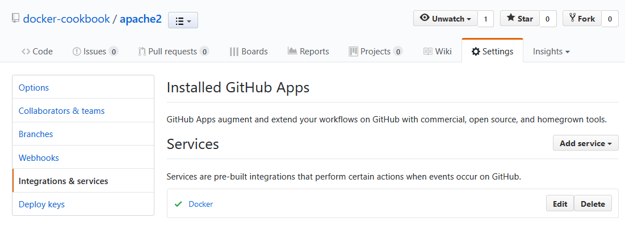The height and width of the screenshot is (226, 625).
Task: Open Options in the settings sidebar
Action: click(x=83, y=87)
